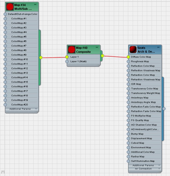The height and width of the screenshot is (176, 170).
Task: Click the Diffuse Color Map input socket
Action: click(128, 57)
